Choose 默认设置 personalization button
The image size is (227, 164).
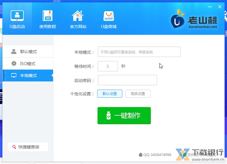110,94
